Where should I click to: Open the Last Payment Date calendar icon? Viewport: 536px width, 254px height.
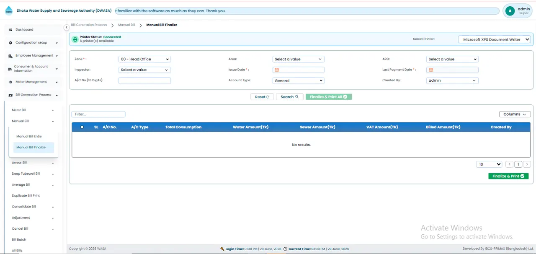pyautogui.click(x=430, y=70)
